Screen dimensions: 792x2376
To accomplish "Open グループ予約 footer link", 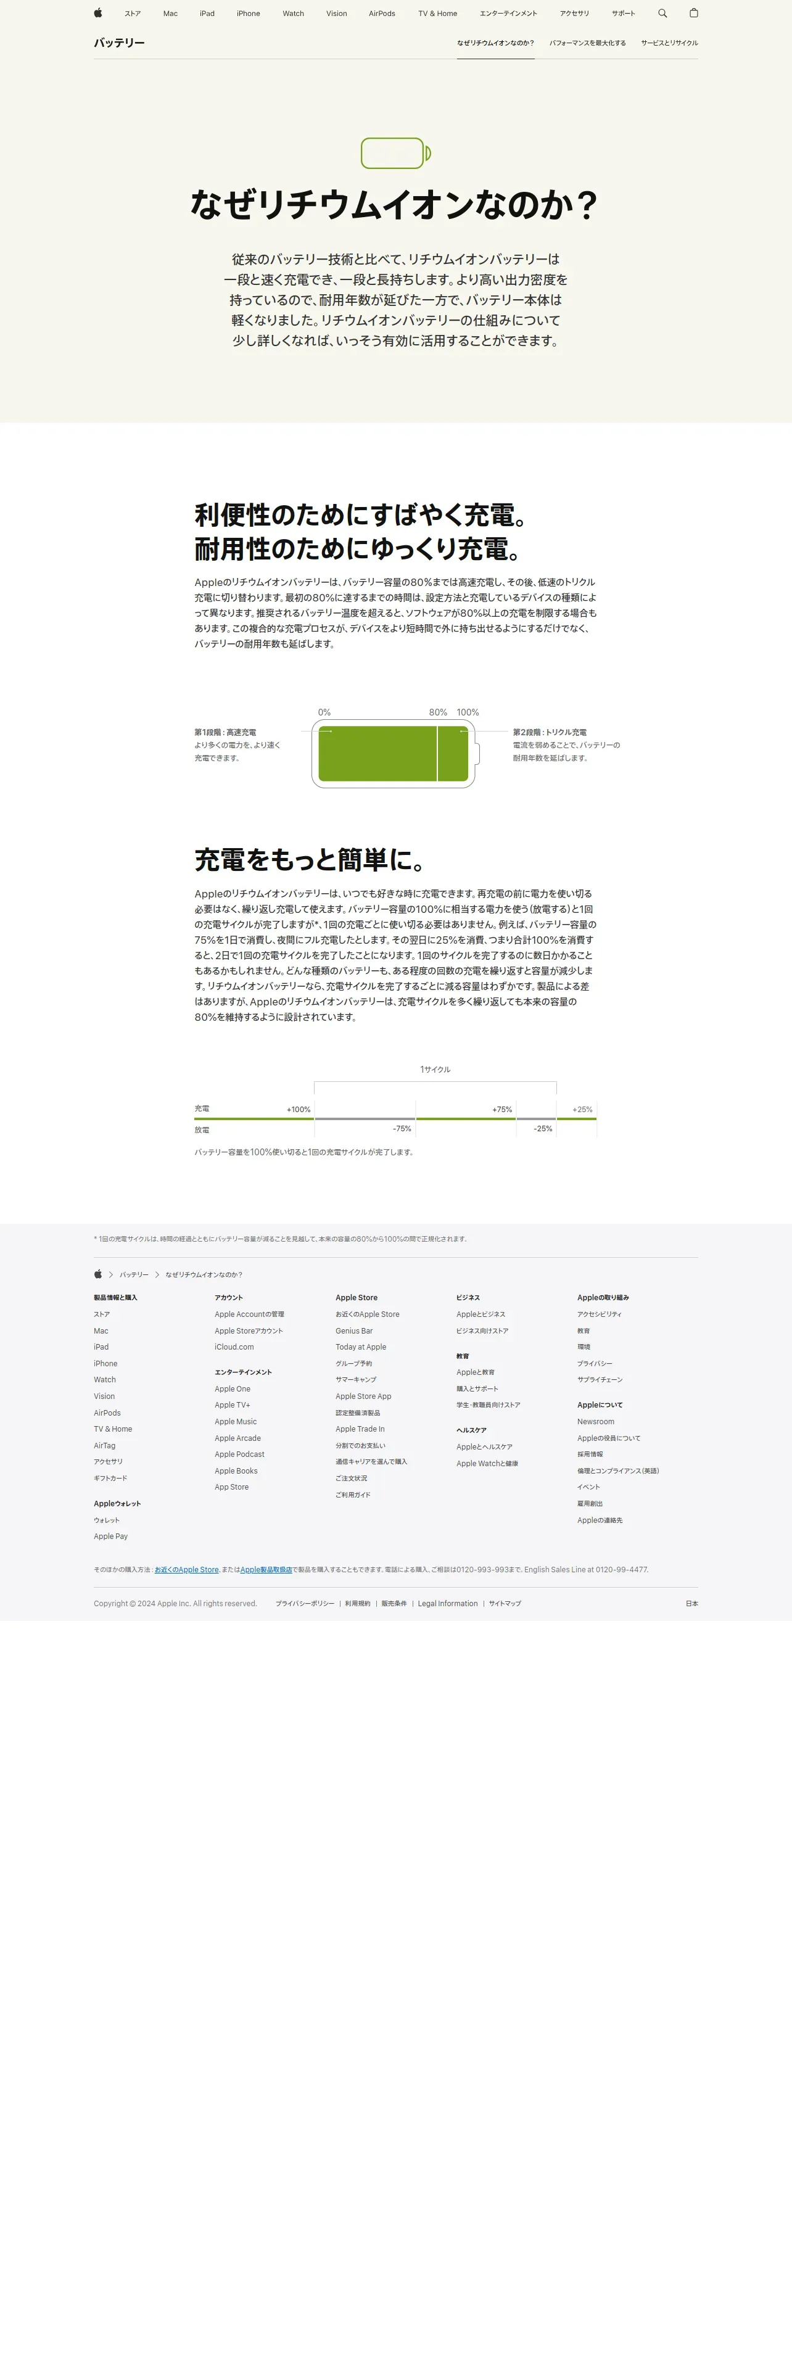I will click(354, 1363).
